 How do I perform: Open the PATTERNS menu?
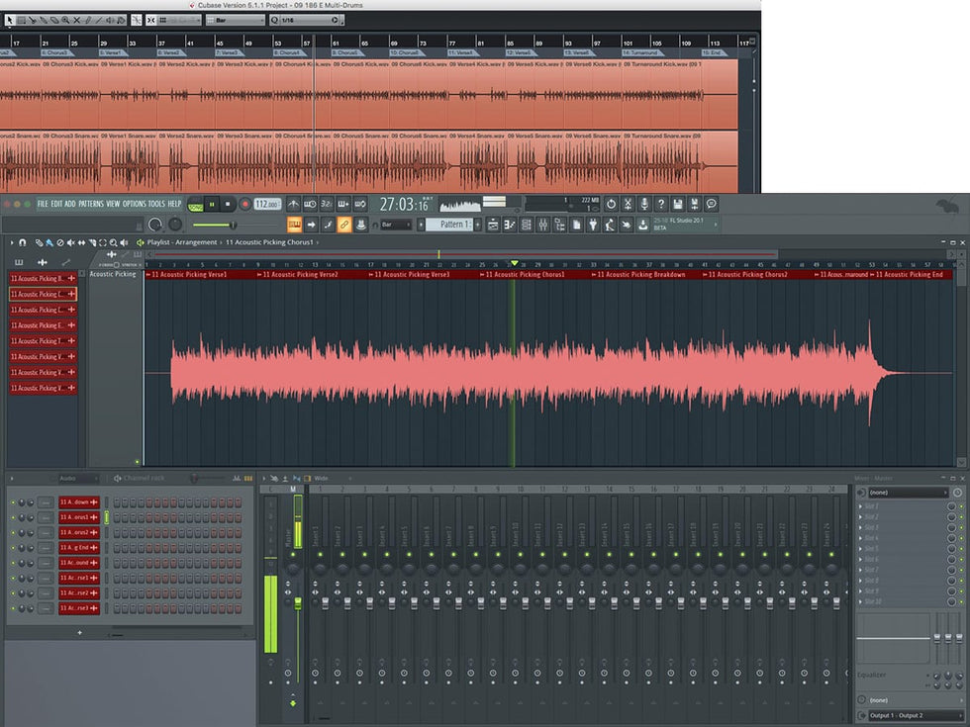91,204
